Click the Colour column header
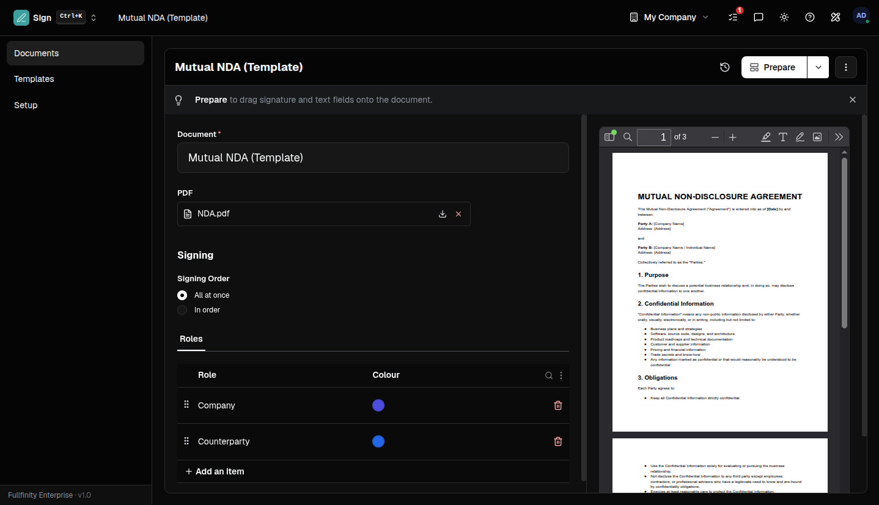 386,375
